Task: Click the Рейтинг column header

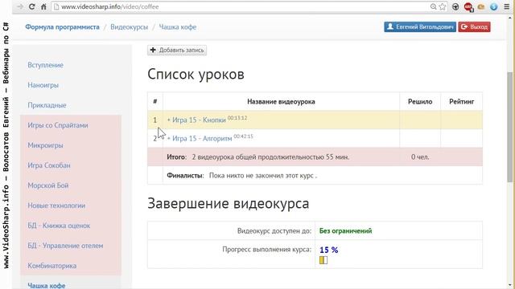Action: [x=461, y=102]
